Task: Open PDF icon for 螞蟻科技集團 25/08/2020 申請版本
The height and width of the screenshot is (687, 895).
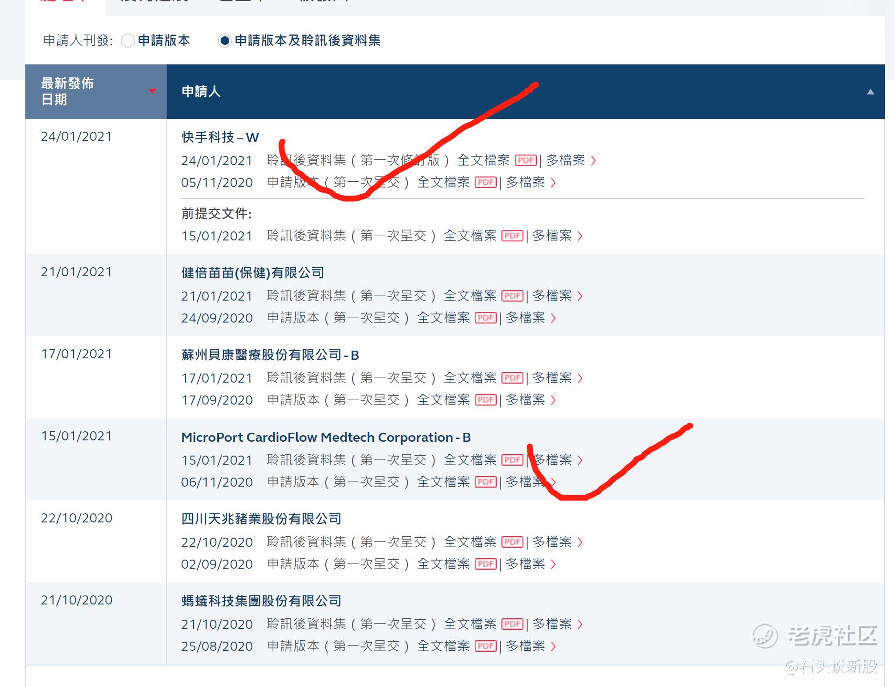Action: (486, 646)
